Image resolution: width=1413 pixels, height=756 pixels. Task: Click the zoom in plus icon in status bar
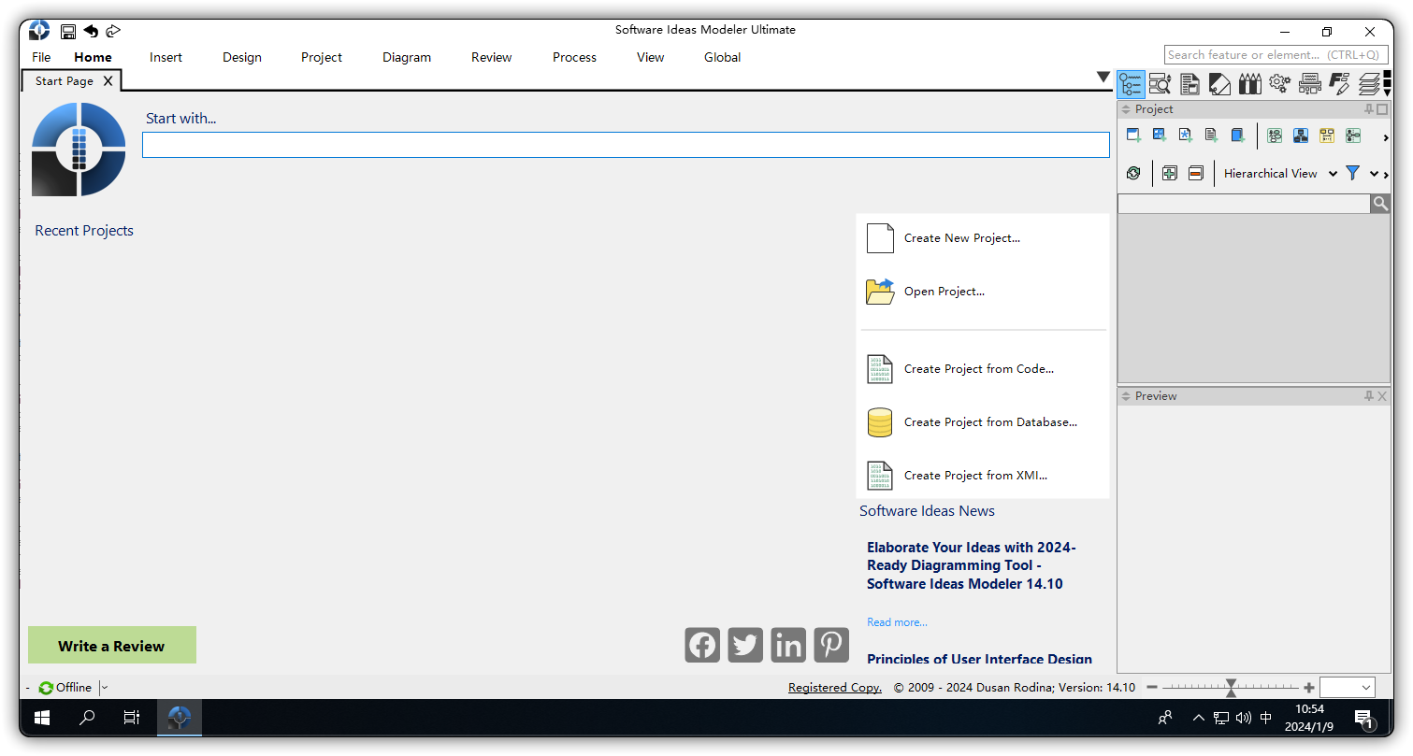point(1309,688)
